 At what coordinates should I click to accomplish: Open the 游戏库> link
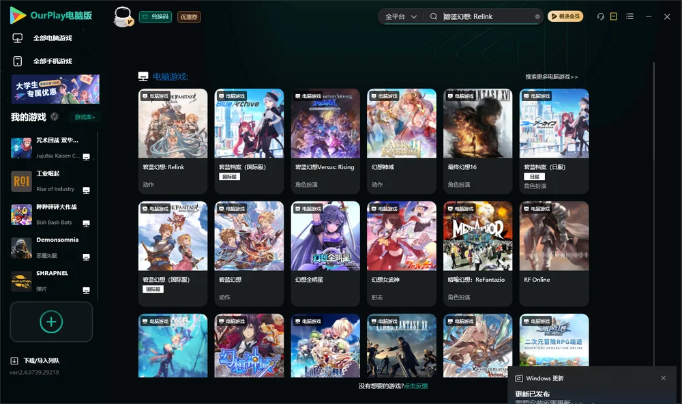tap(85, 117)
